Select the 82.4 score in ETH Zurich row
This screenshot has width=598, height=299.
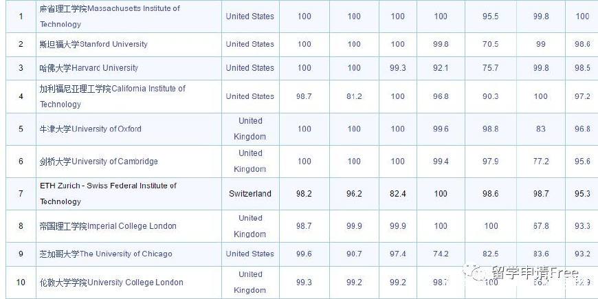click(397, 194)
